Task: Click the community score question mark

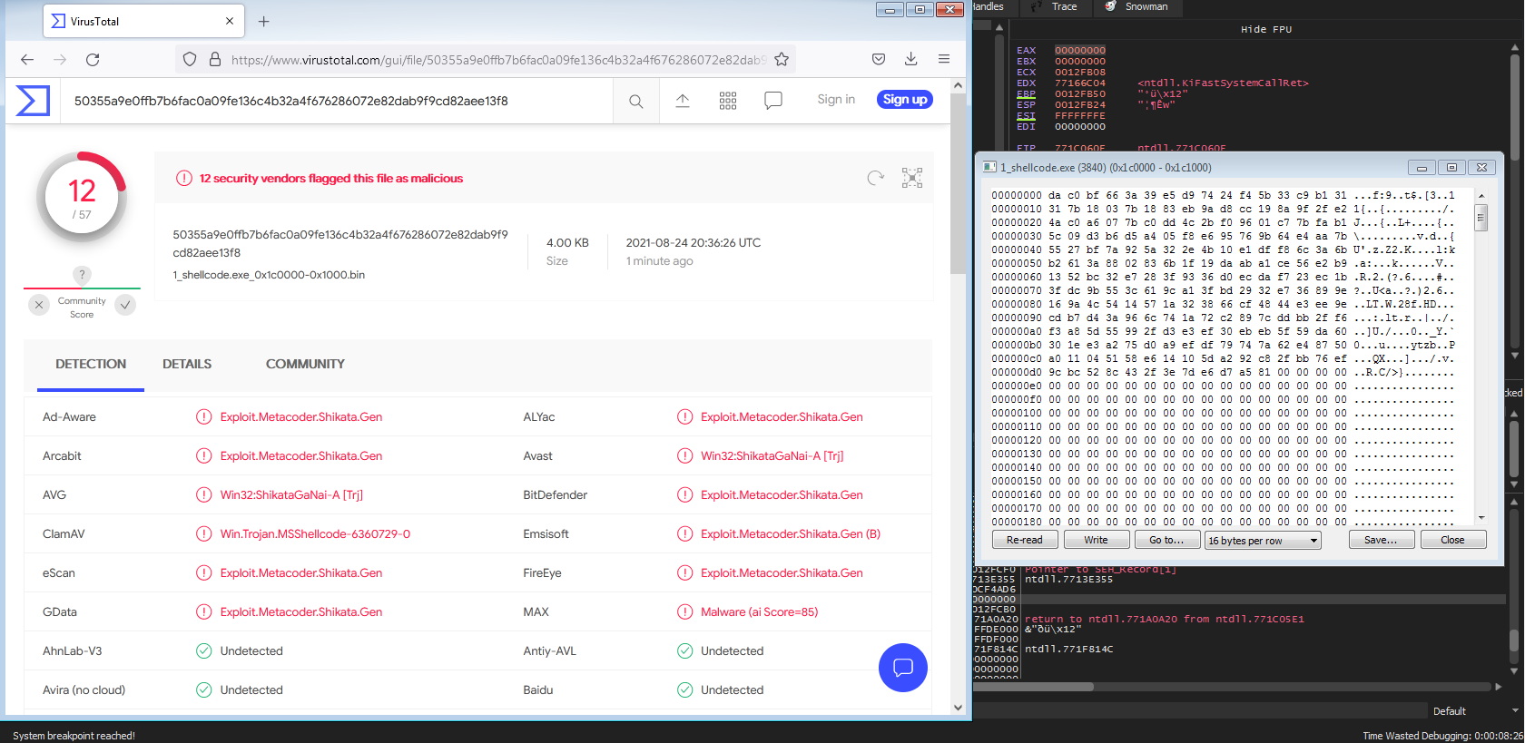Action: [x=82, y=275]
